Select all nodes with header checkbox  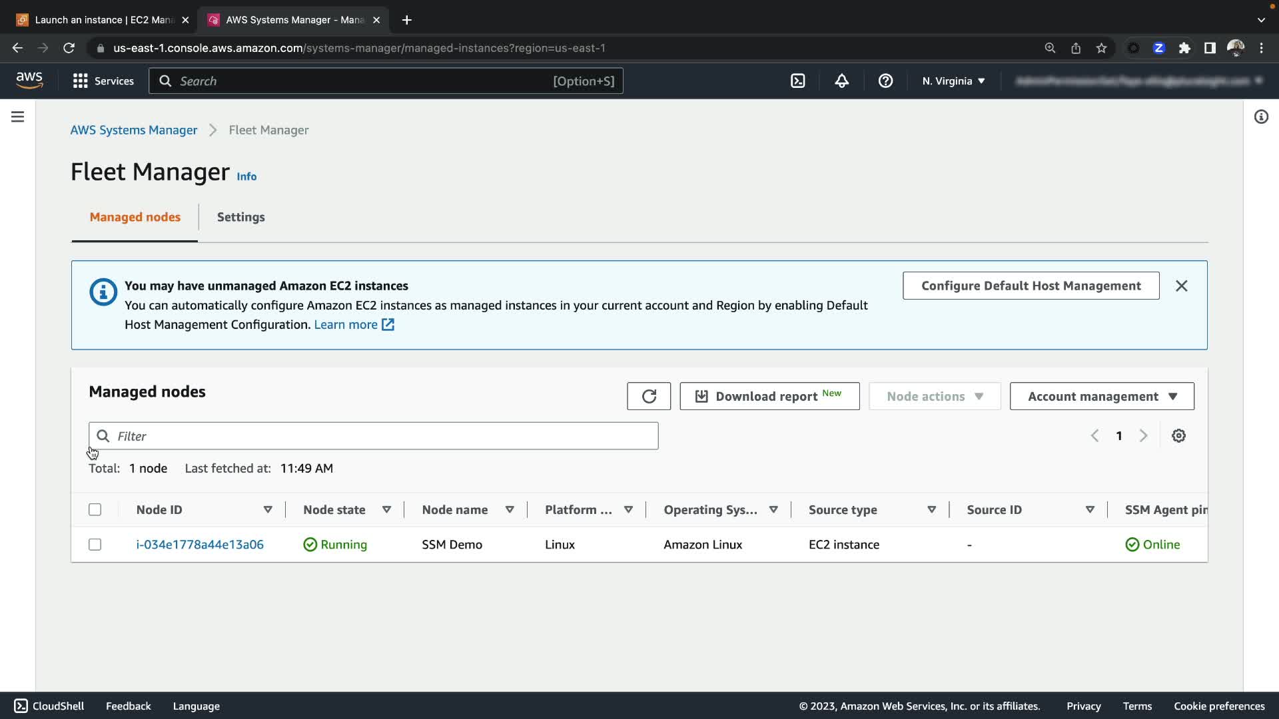click(95, 509)
